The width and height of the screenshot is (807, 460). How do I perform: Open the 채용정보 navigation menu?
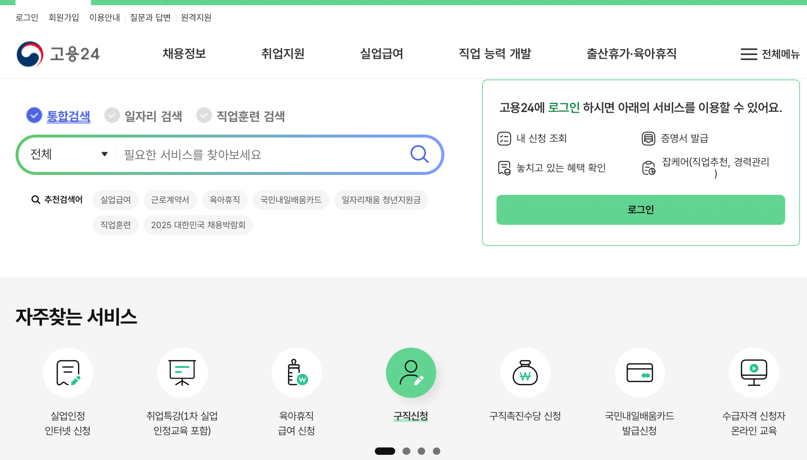(184, 54)
